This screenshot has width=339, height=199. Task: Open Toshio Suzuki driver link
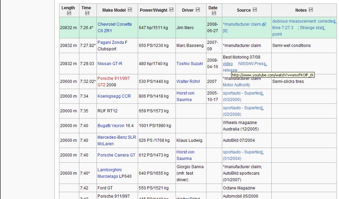coord(190,64)
